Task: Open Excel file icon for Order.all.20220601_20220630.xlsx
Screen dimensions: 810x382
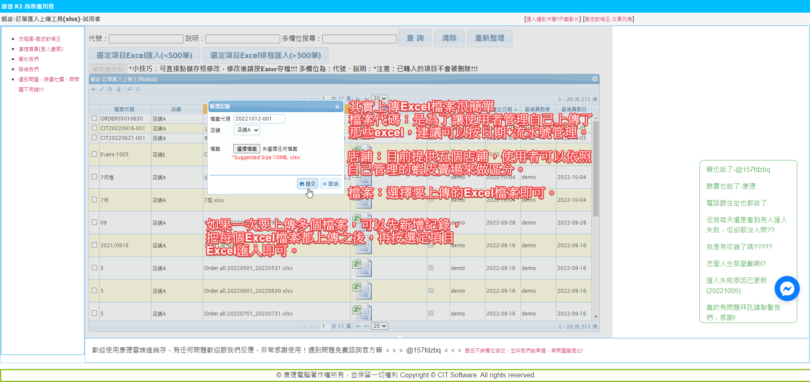Action: 362,290
